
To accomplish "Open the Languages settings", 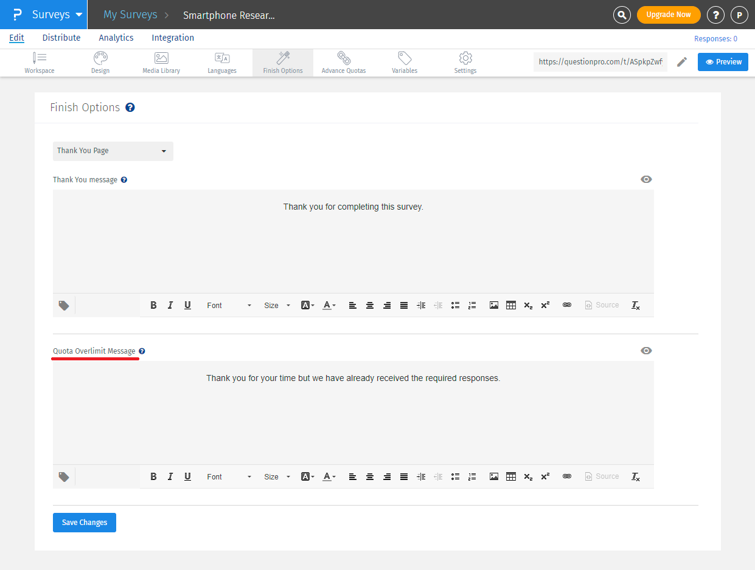I will pyautogui.click(x=222, y=63).
